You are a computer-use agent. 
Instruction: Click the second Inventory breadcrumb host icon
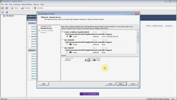tap(35, 8)
